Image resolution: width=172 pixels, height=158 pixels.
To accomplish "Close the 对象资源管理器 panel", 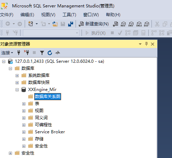I will pyautogui.click(x=153, y=44).
